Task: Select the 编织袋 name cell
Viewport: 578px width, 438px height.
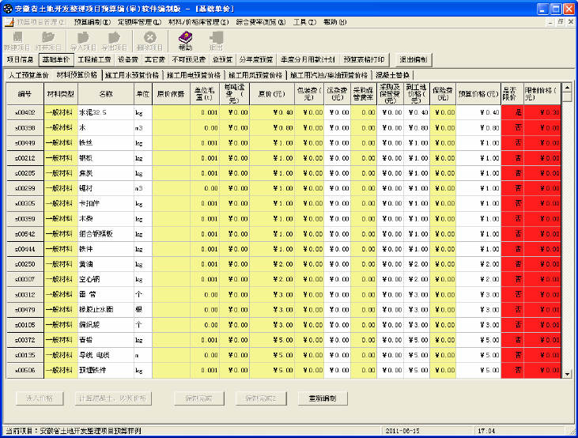Action: (x=106, y=325)
